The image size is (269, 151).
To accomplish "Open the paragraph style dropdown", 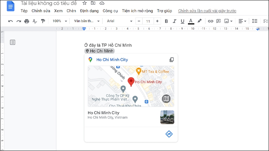I will (x=87, y=21).
